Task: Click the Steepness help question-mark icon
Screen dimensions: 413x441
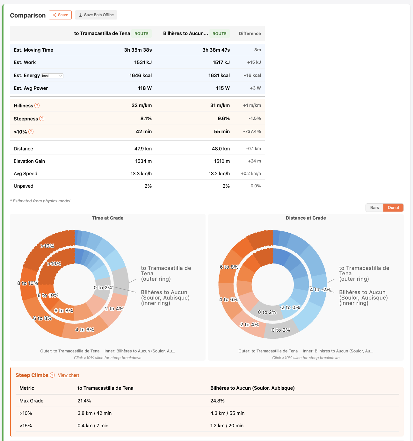Action: click(x=42, y=119)
